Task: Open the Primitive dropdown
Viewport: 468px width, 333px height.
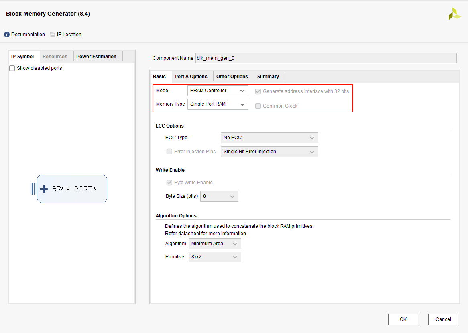Action: [215, 257]
